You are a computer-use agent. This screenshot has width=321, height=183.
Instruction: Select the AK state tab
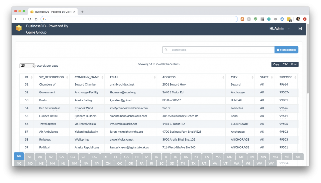(x=19, y=156)
